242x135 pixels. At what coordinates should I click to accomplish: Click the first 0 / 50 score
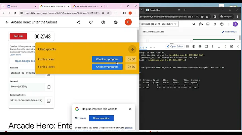pos(131,59)
